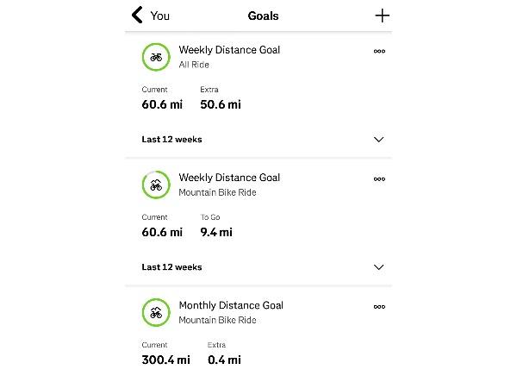Tap the All Ride bike progress ring icon

(156, 57)
